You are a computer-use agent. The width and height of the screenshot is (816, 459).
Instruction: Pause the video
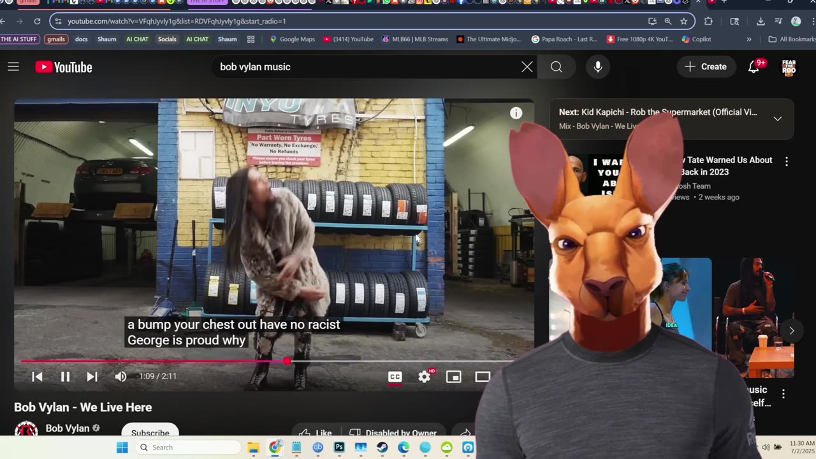65,377
